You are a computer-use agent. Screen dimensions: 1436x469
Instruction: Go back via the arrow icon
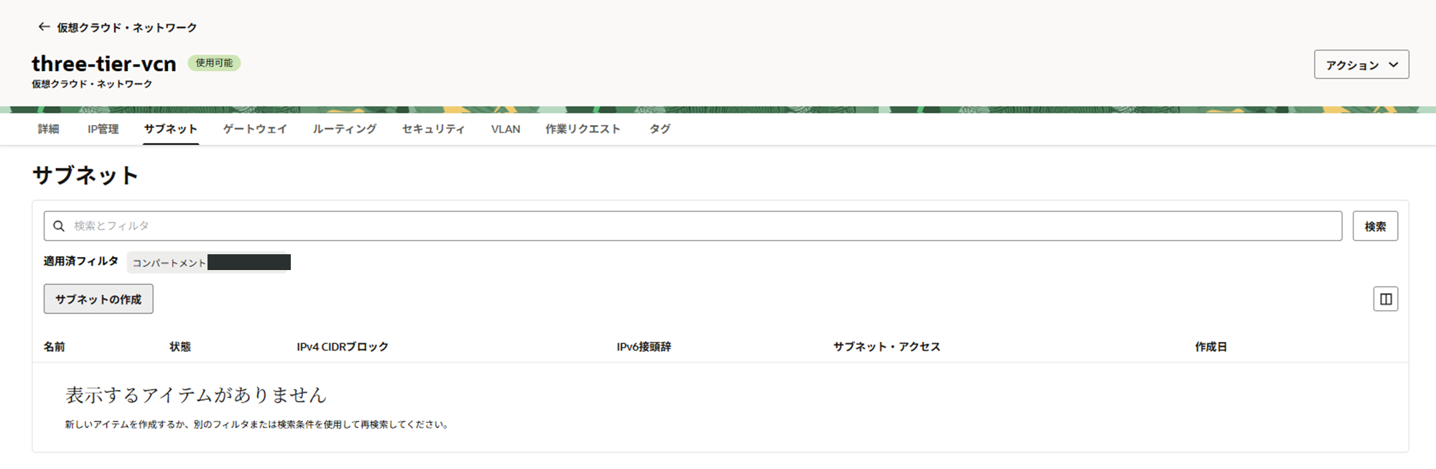coord(44,27)
